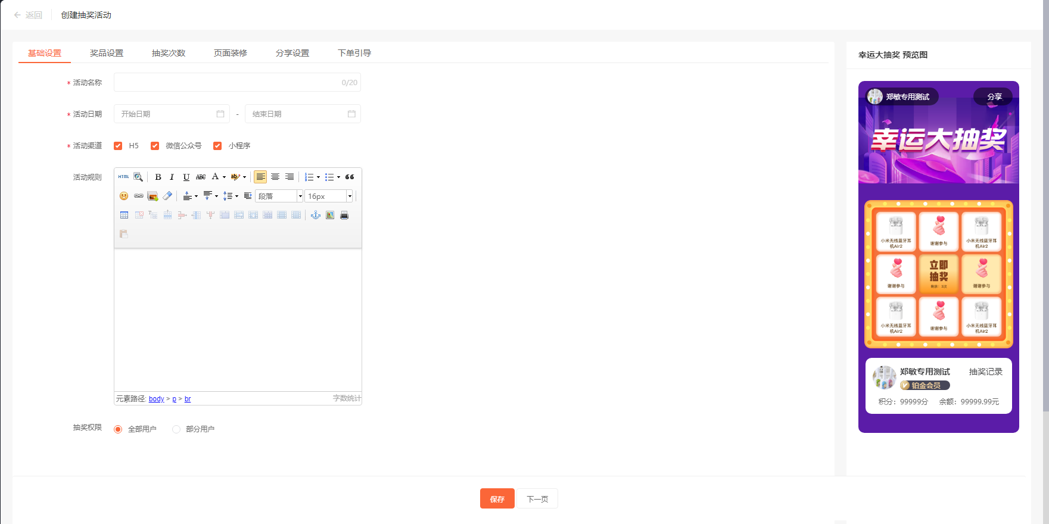Click 分享 button in preview
1049x524 pixels.
pyautogui.click(x=994, y=96)
